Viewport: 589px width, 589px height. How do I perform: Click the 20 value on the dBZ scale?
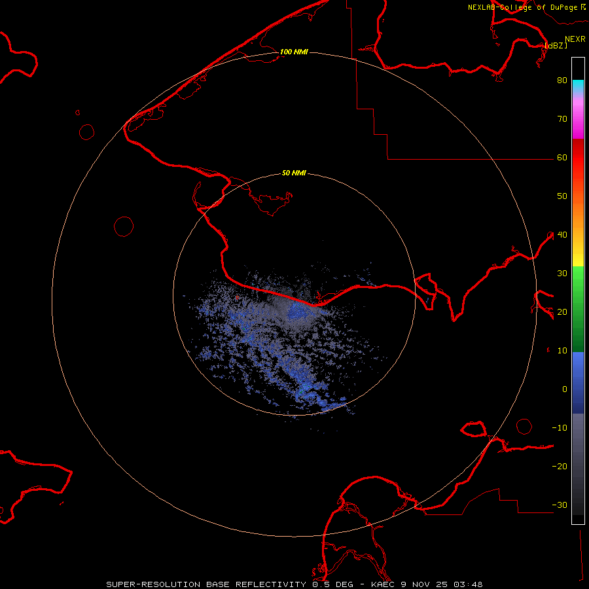562,312
